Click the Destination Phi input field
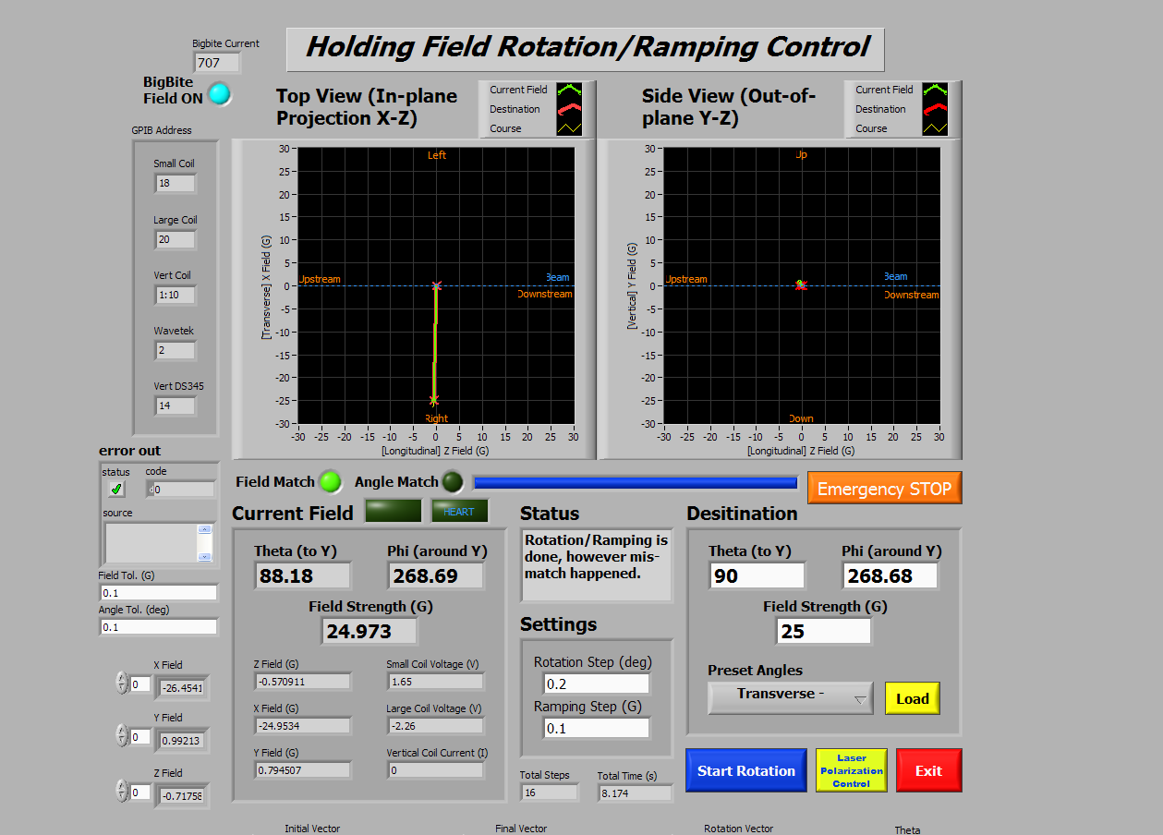 point(890,575)
